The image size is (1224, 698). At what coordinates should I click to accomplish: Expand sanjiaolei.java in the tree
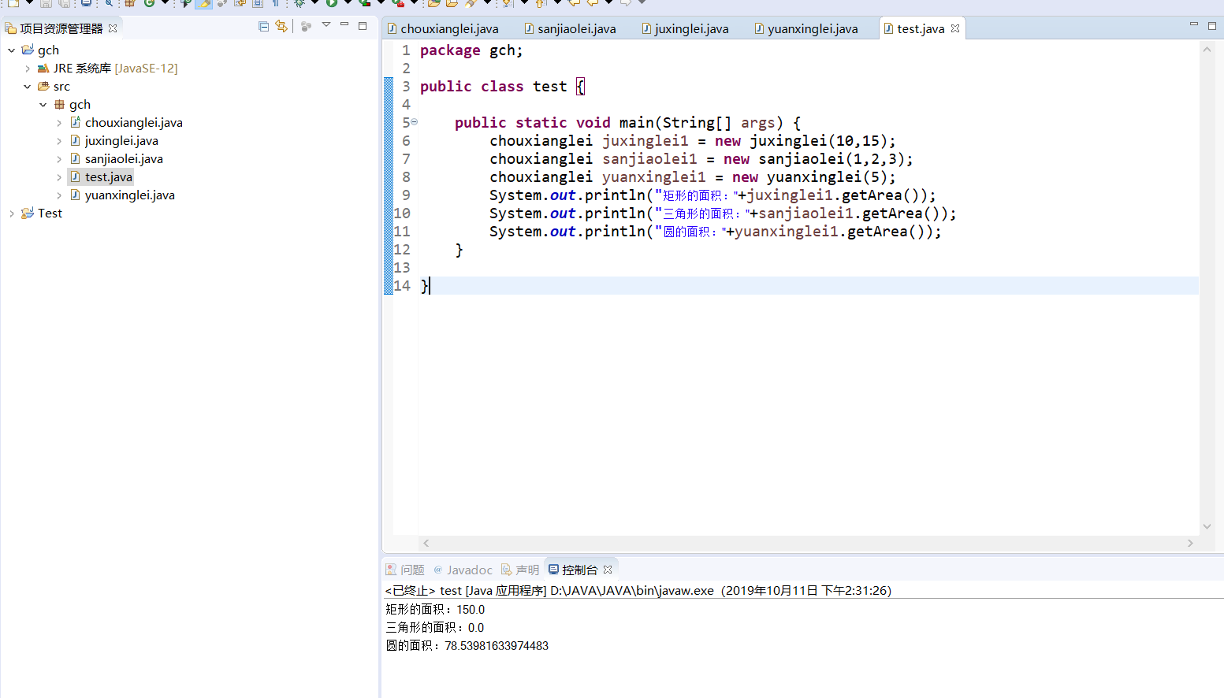pos(59,159)
